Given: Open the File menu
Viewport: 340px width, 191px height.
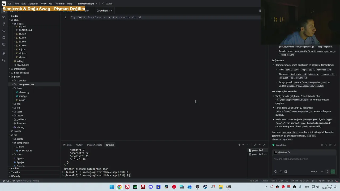Looking at the screenshot, I should point(17,4).
